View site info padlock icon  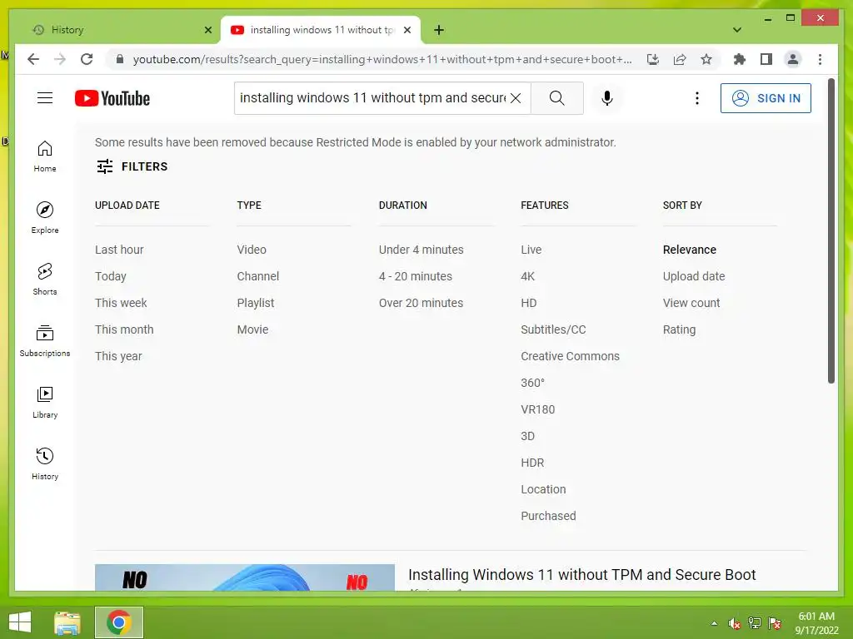[x=120, y=59]
